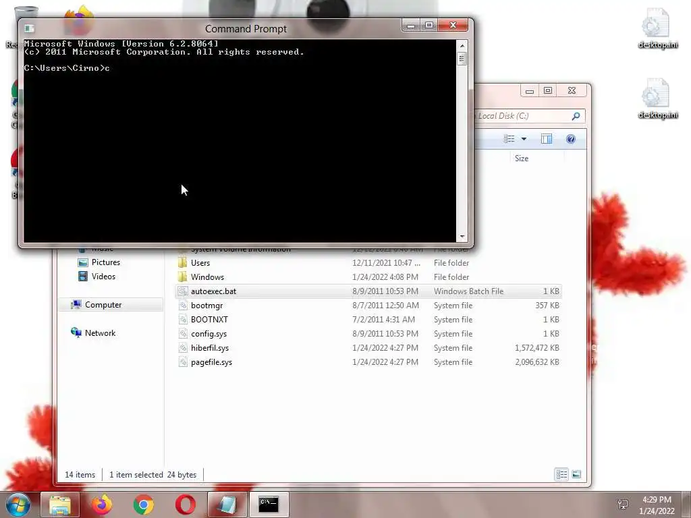Click the 2,096,632 KB size cell
The image size is (691, 518).
click(x=536, y=362)
